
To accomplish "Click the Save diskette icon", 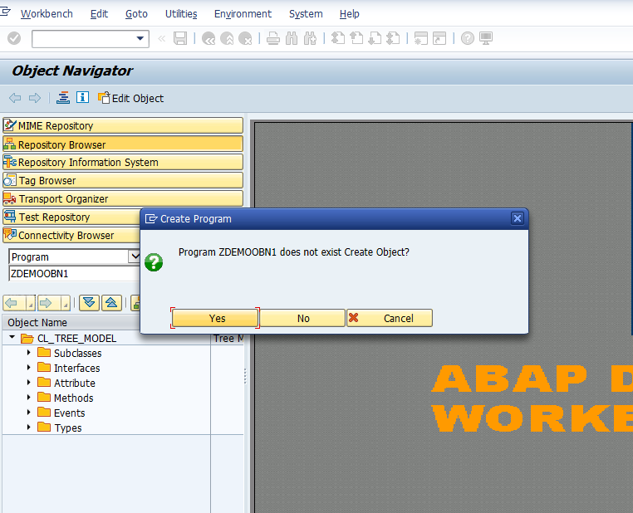I will coord(180,38).
